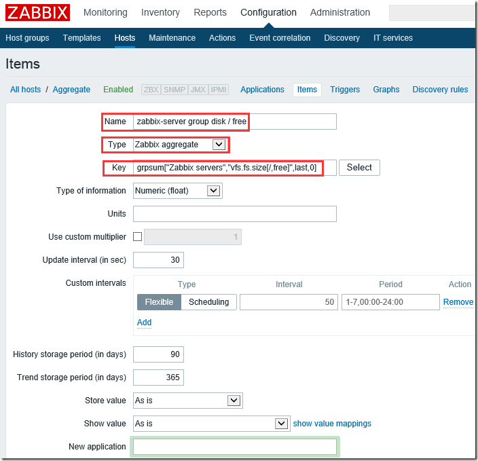Click the IPMI availability indicator
Image resolution: width=478 pixels, height=461 pixels.
click(x=218, y=90)
